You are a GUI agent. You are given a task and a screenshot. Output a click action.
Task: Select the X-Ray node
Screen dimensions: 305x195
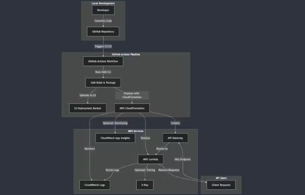(x=145, y=185)
